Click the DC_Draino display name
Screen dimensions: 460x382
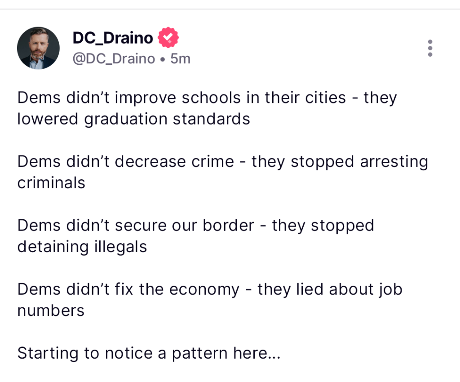113,38
